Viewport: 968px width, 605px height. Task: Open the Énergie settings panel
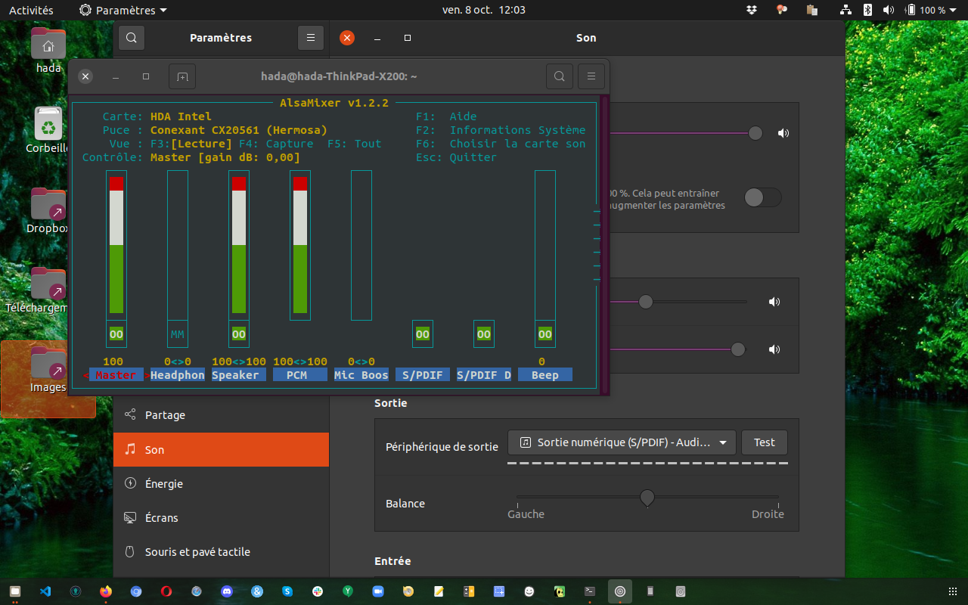221,483
